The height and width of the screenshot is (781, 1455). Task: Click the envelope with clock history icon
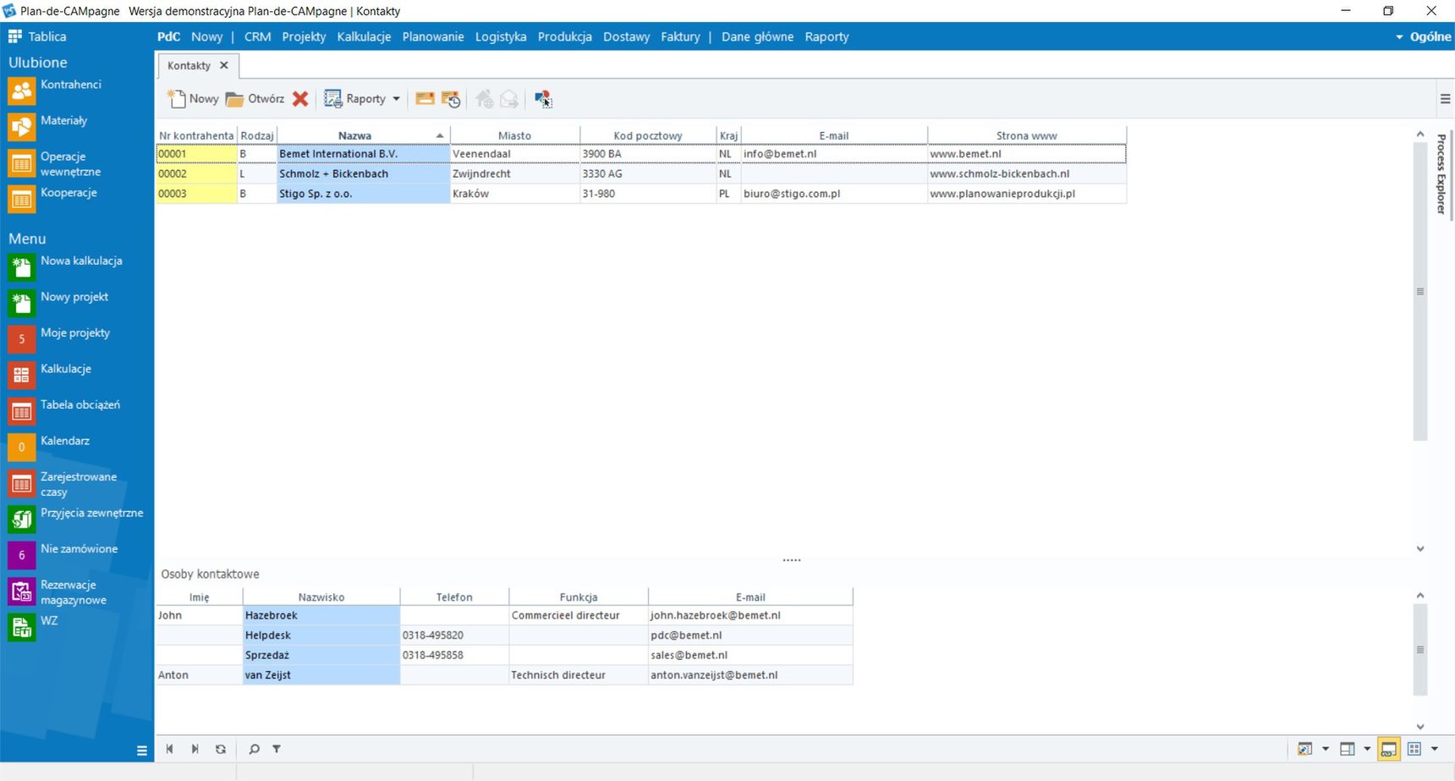(x=451, y=99)
